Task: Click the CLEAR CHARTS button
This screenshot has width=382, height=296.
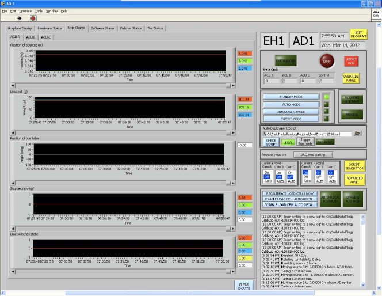Action: click(x=244, y=286)
